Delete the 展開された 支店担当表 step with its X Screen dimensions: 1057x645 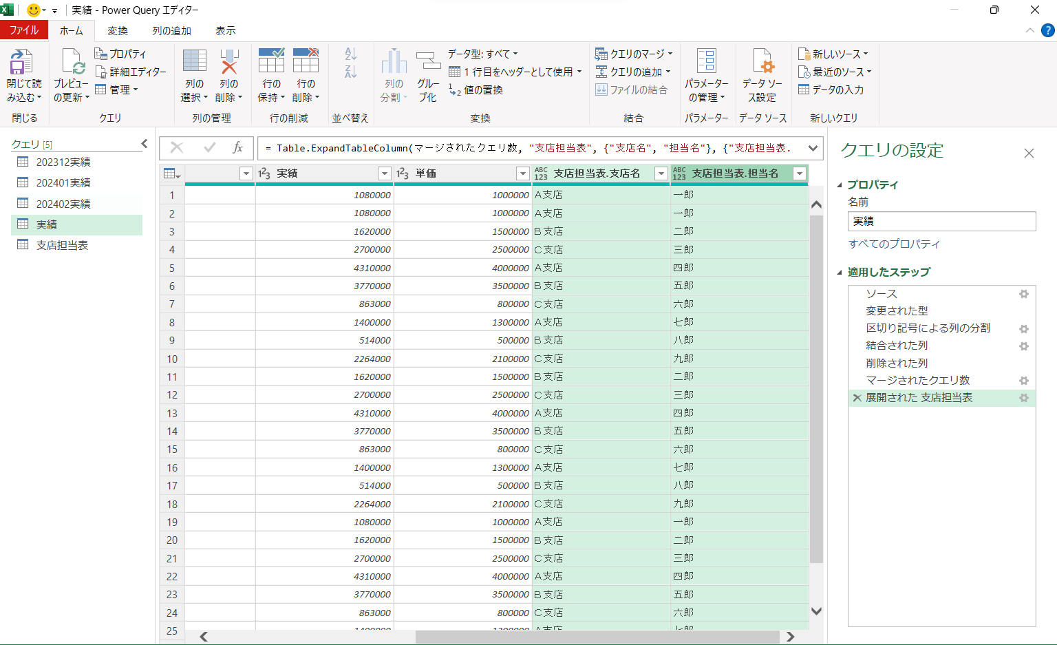(x=857, y=398)
